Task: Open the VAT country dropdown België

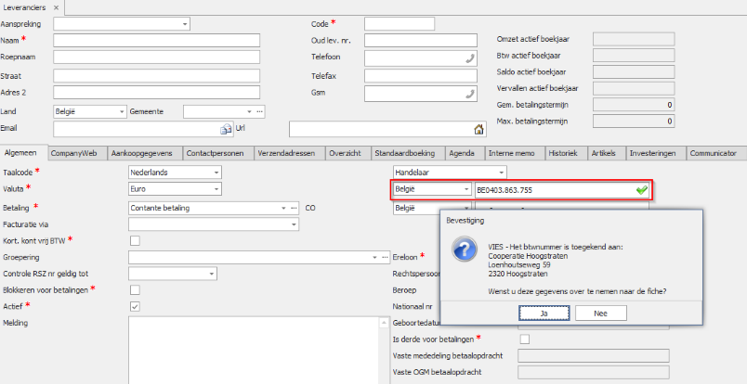Action: click(466, 189)
